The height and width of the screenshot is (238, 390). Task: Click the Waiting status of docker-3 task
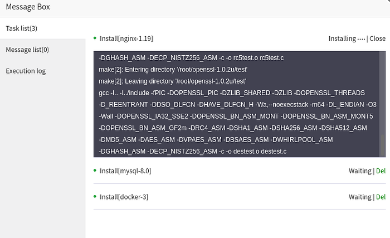pyautogui.click(x=360, y=197)
